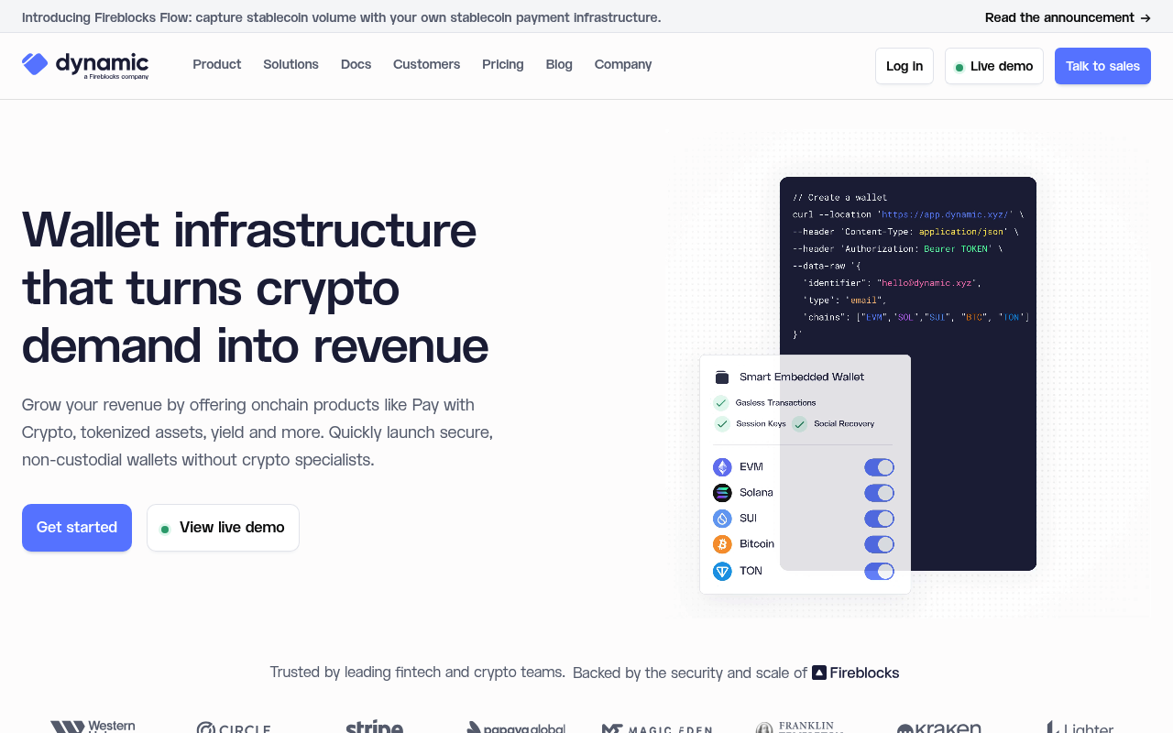Screen dimensions: 1173x733
Task: Click the View live demo button
Action: (x=223, y=528)
